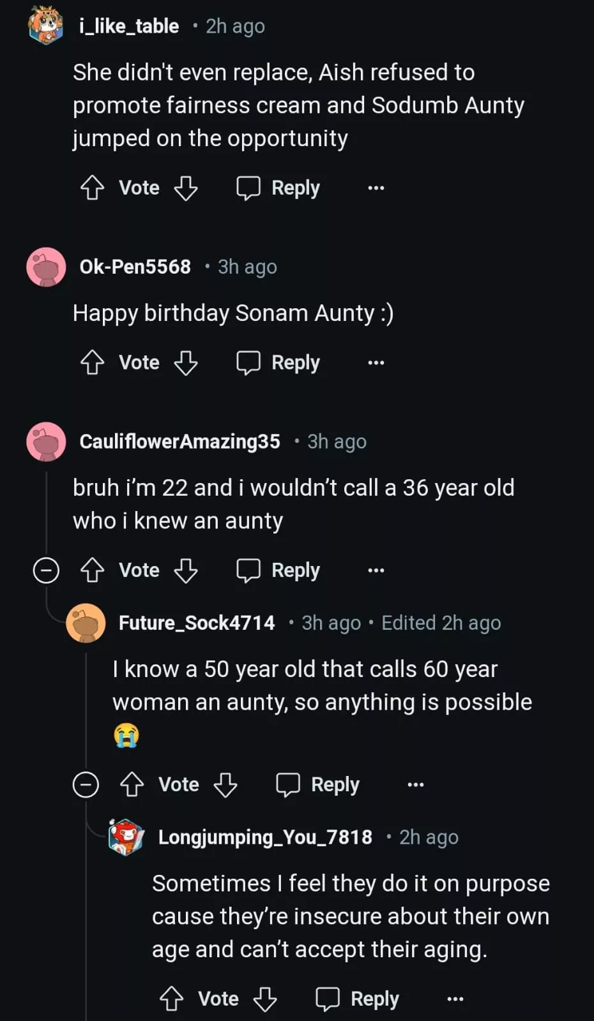Upvote Ok-Pen5568's happy birthday comment
Screen dimensions: 594x1021
93,362
